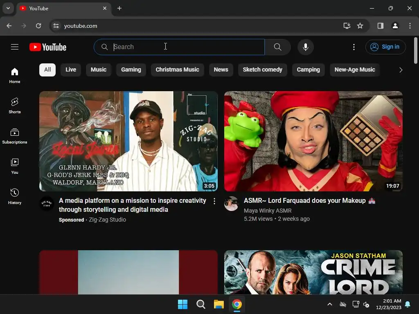
Task: Select the Live filter chip
Action: 71,70
